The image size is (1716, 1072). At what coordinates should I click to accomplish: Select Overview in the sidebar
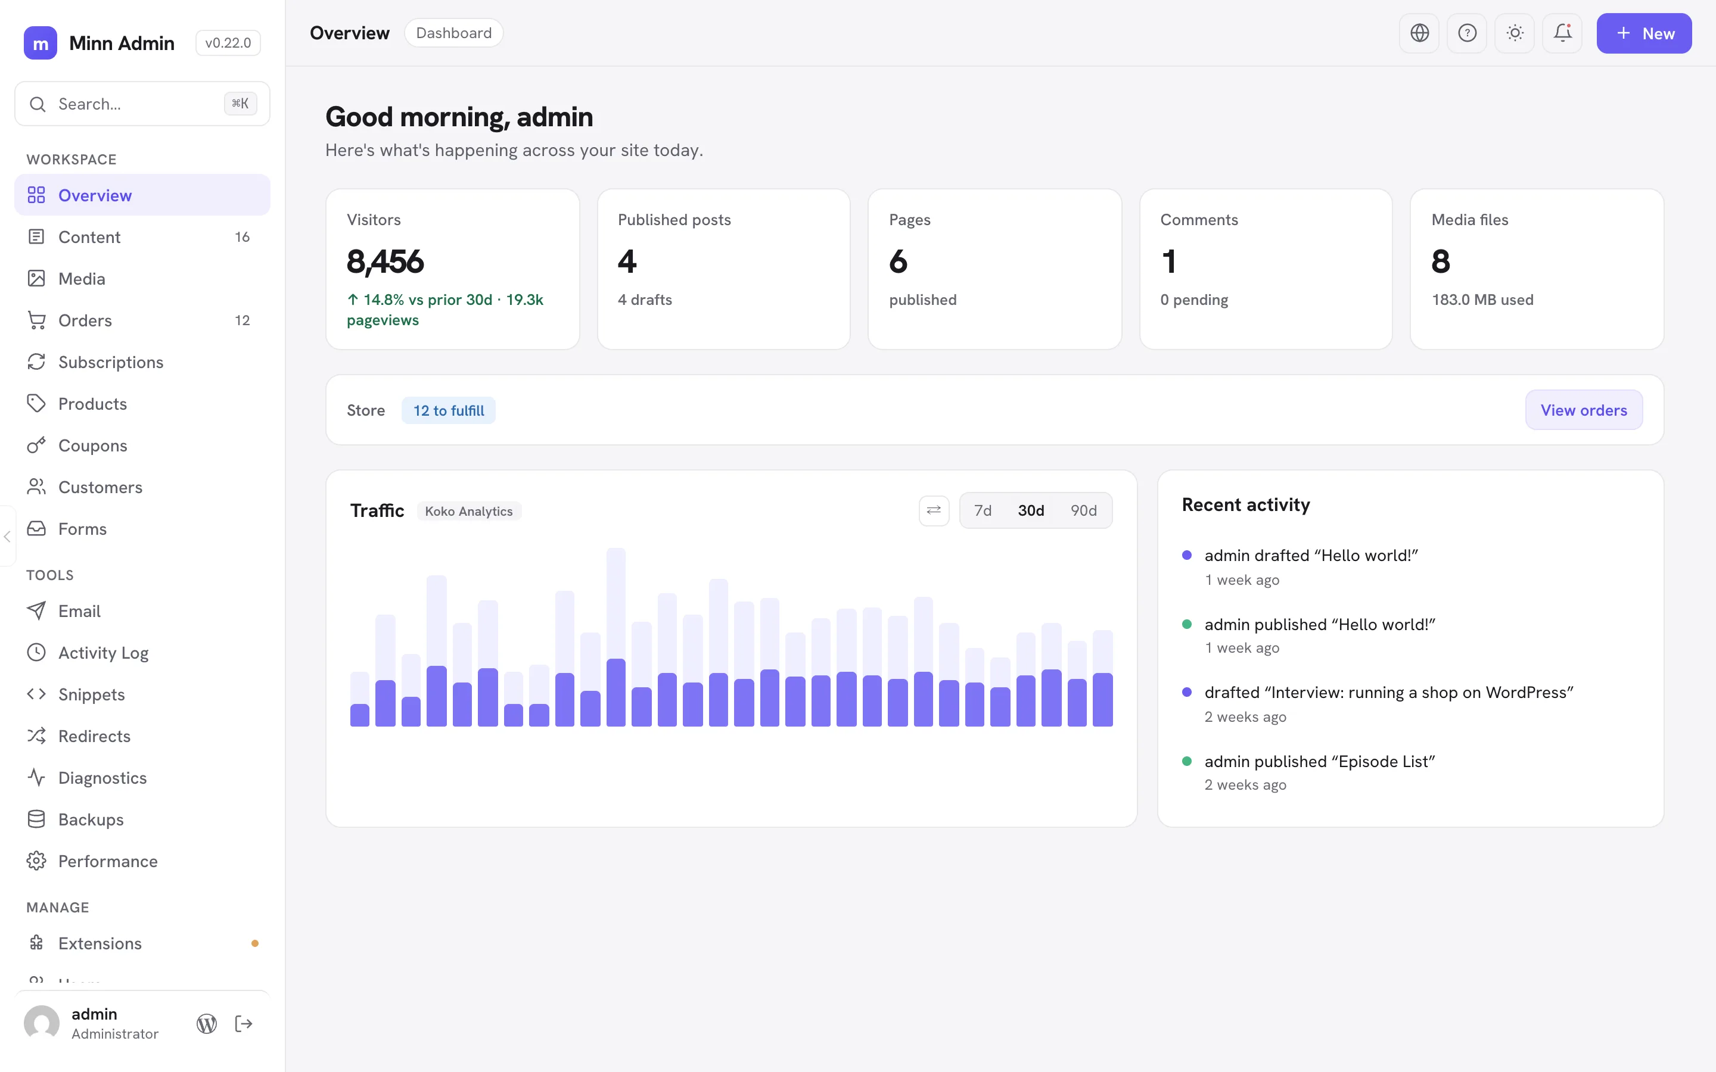click(142, 195)
